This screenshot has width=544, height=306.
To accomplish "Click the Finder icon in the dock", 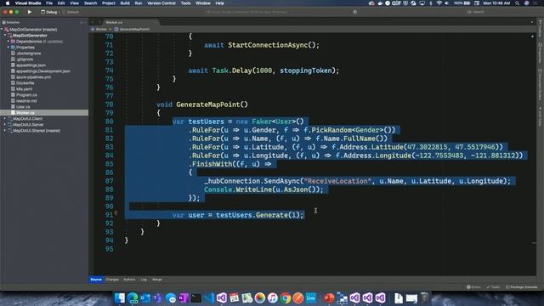I will 120,297.
